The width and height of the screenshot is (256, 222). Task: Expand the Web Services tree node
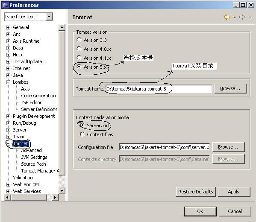[x=8, y=191]
